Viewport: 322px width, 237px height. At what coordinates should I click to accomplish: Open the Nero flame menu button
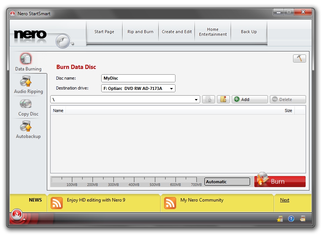tap(17, 215)
